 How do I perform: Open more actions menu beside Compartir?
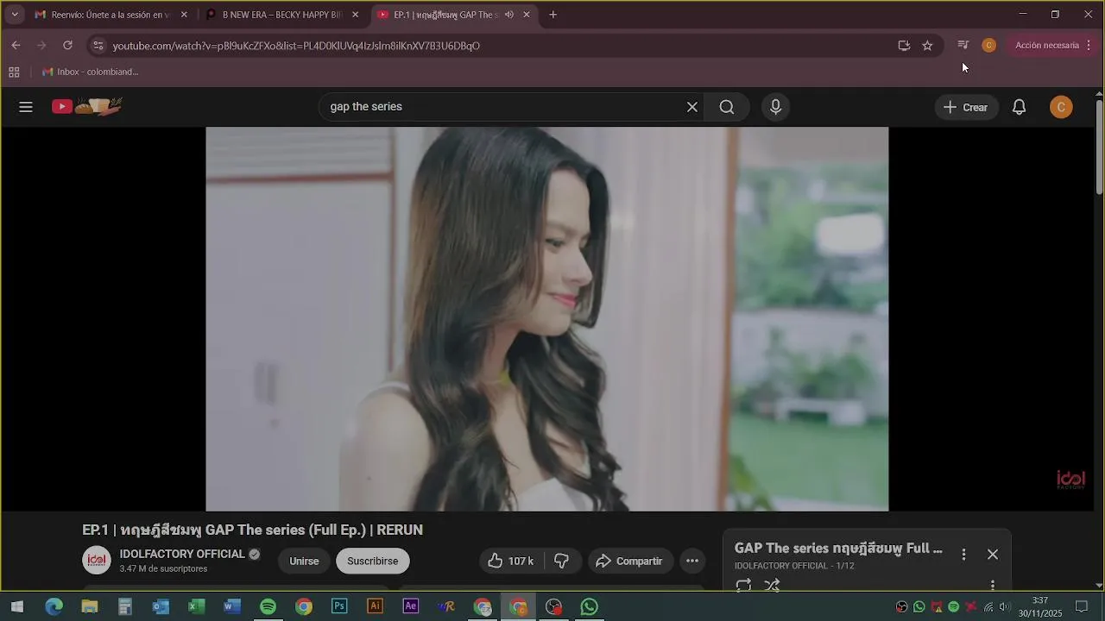692,561
